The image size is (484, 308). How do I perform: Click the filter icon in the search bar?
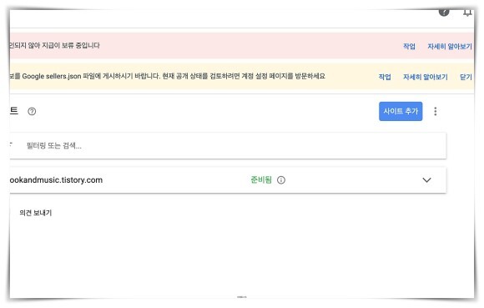point(11,144)
